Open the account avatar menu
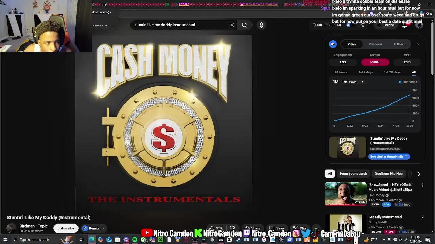This screenshot has width=435, height=244. 420,25
